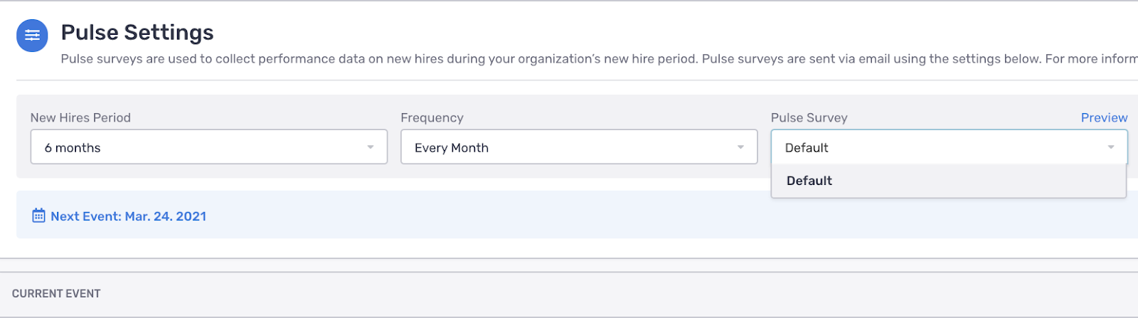Click empty space inside the Frequency box
1138x318 pixels.
coord(605,147)
